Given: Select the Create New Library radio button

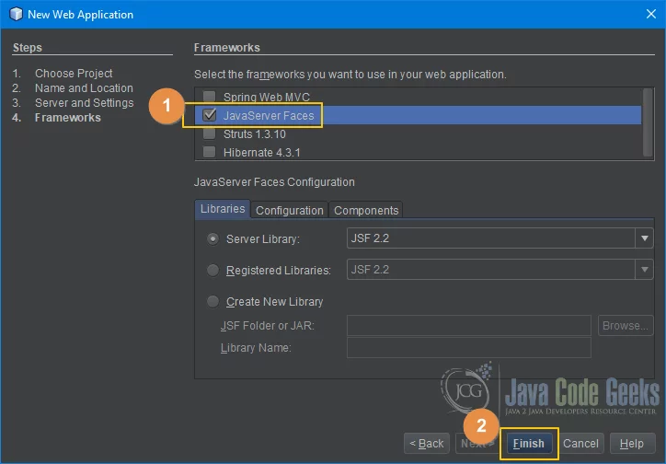Looking at the screenshot, I should tap(212, 302).
